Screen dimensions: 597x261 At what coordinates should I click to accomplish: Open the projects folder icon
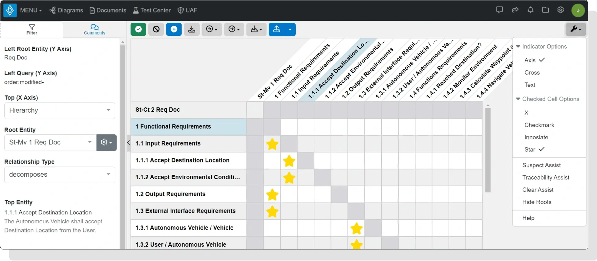coord(545,10)
